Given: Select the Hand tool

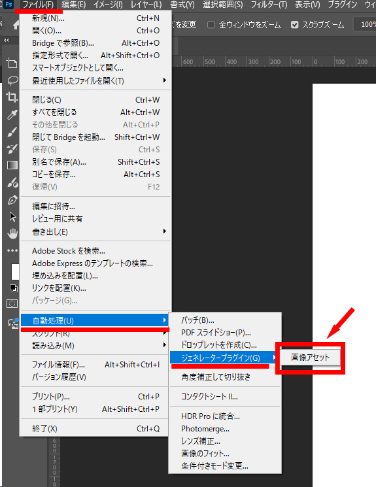Looking at the screenshot, I should [12, 233].
